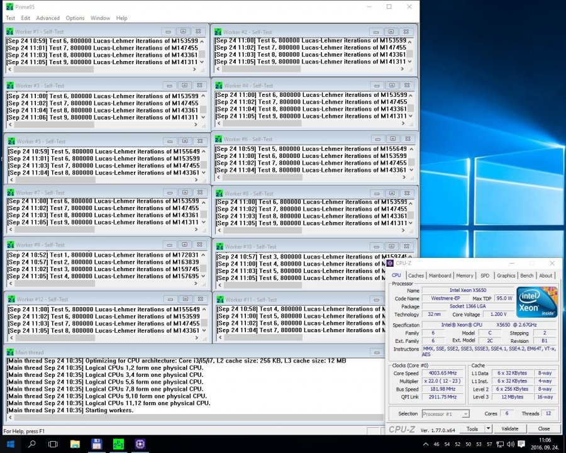Click the floppy disk icon in the taskbar
This screenshot has width=566, height=453.
(x=96, y=444)
